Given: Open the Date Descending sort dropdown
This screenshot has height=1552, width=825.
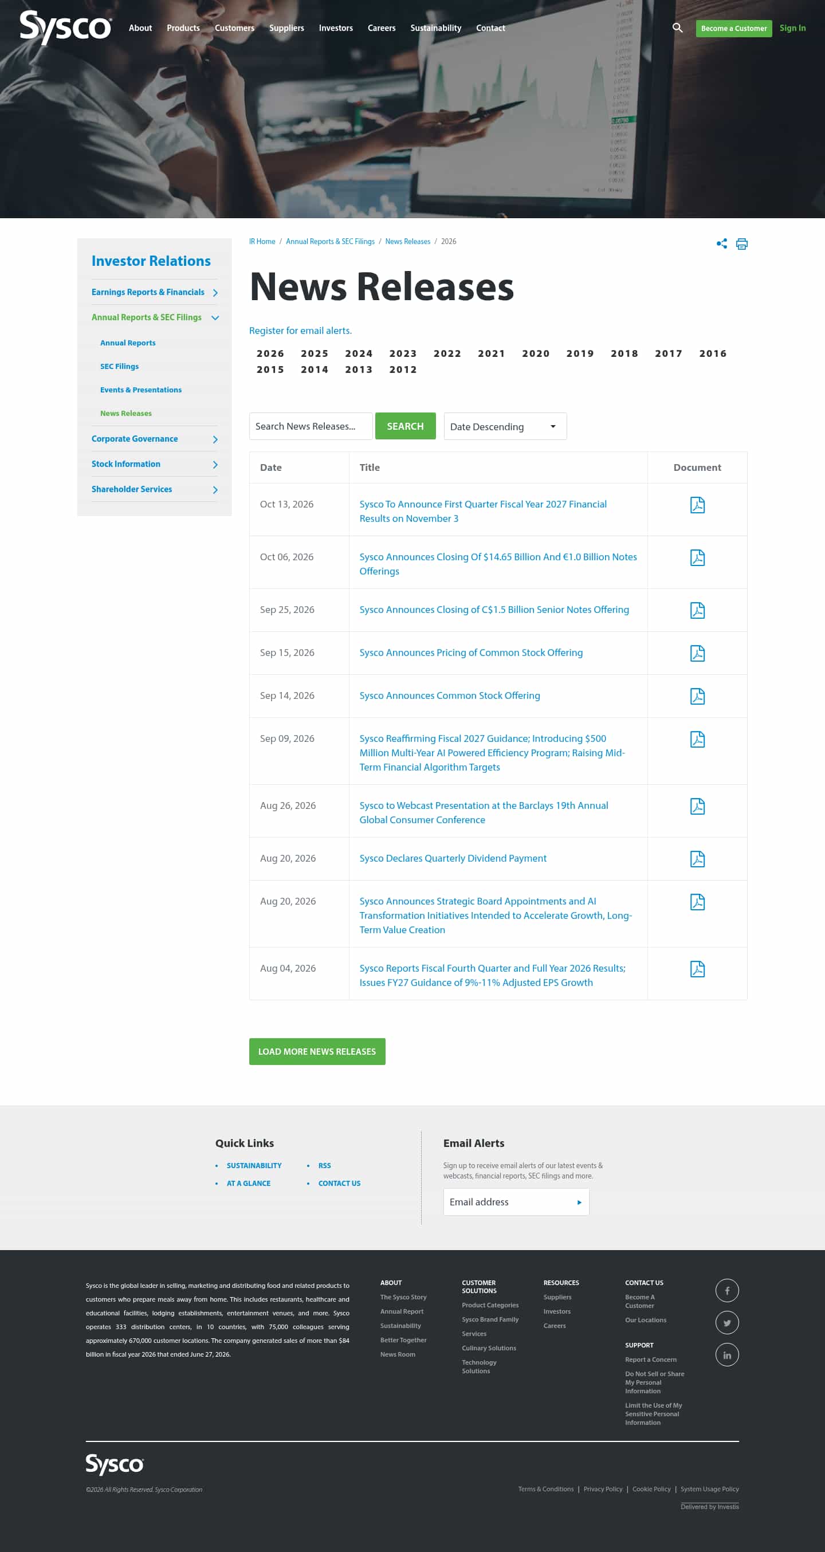Looking at the screenshot, I should pos(505,427).
